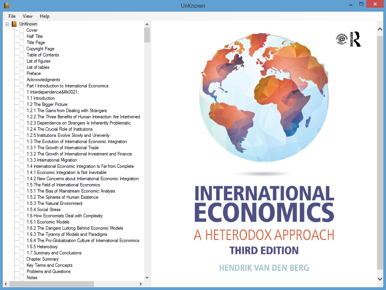Click the page icon next to Notes
The height and width of the screenshot is (290, 386).
(x=22, y=278)
